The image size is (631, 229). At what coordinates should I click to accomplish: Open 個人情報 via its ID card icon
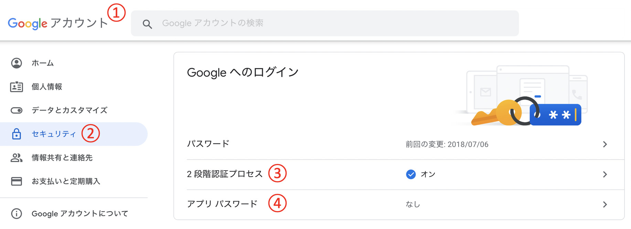(15, 87)
